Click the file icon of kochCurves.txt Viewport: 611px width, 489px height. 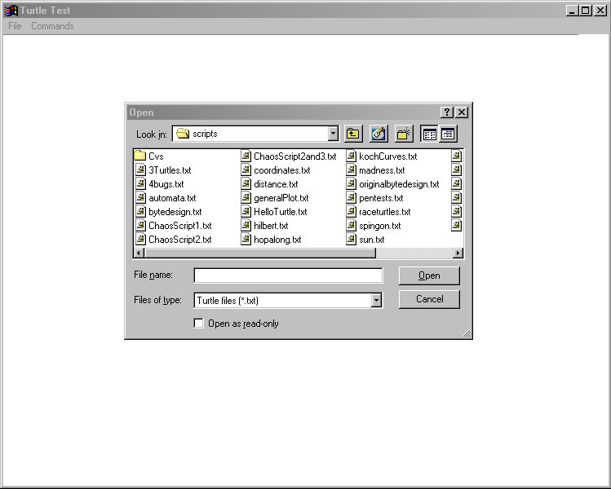(x=351, y=156)
